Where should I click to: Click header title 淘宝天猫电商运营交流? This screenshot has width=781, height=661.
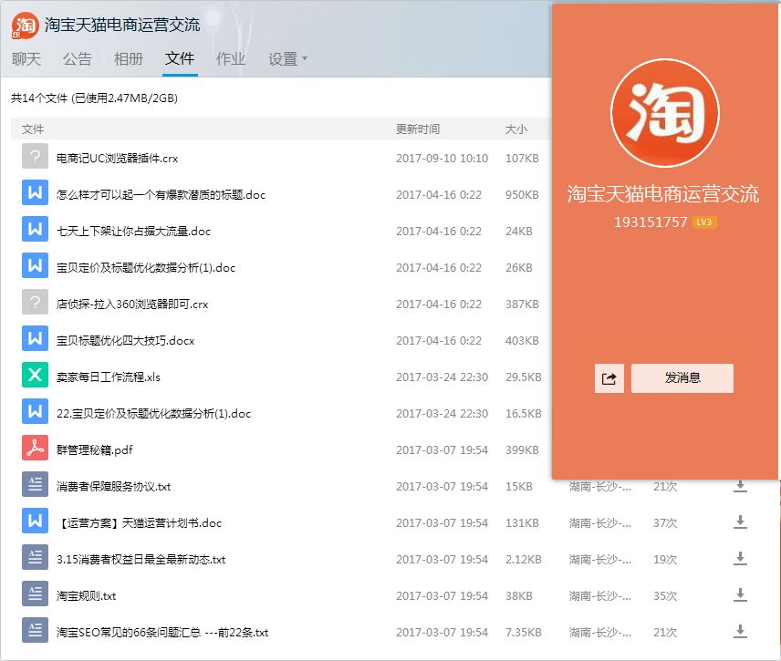[122, 25]
